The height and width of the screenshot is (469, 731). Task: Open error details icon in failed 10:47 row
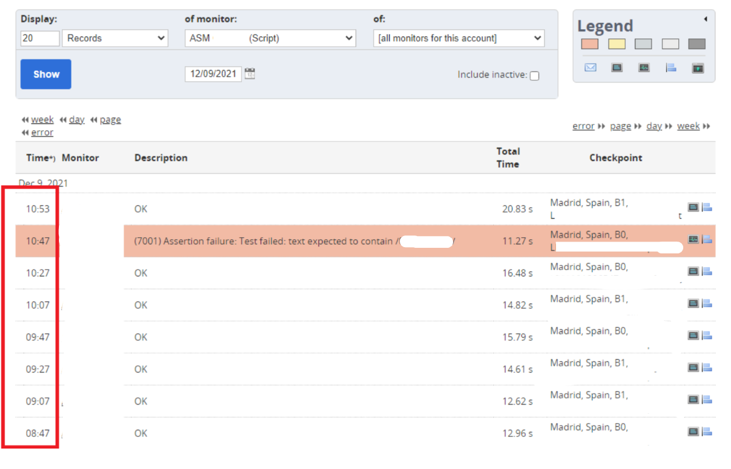tap(693, 240)
